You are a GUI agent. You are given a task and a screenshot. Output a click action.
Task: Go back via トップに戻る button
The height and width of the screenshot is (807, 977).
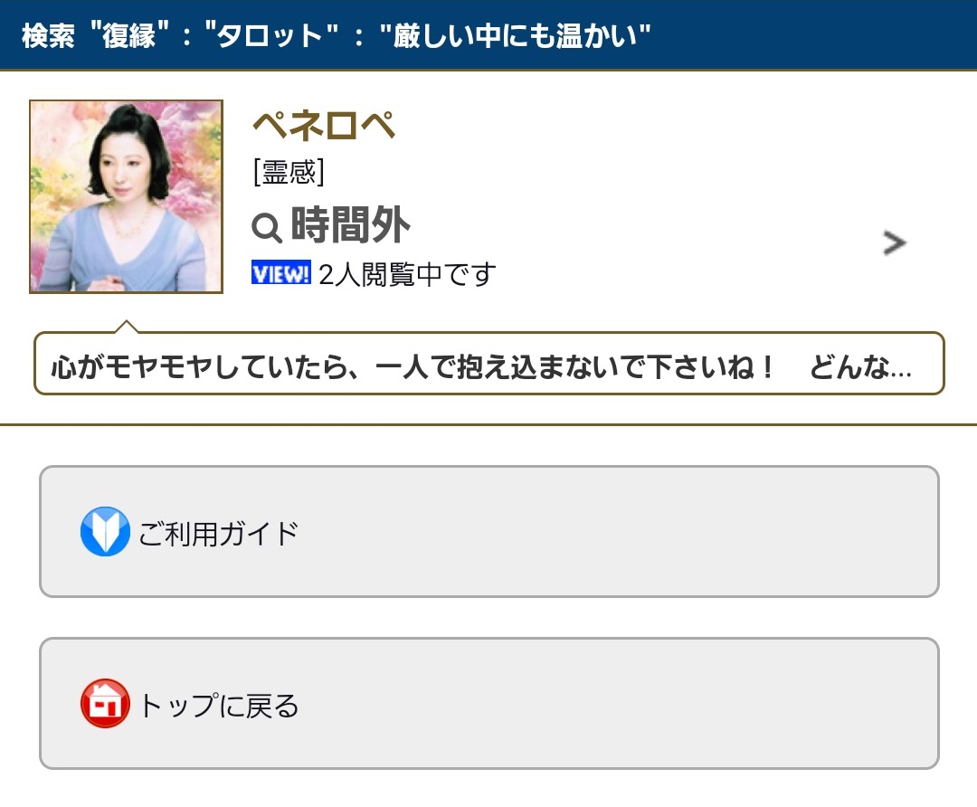(x=489, y=704)
